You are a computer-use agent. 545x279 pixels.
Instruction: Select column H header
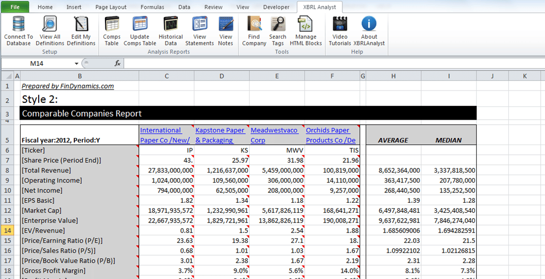point(393,76)
